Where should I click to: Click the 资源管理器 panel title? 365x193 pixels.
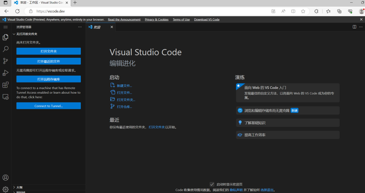pyautogui.click(x=24, y=27)
